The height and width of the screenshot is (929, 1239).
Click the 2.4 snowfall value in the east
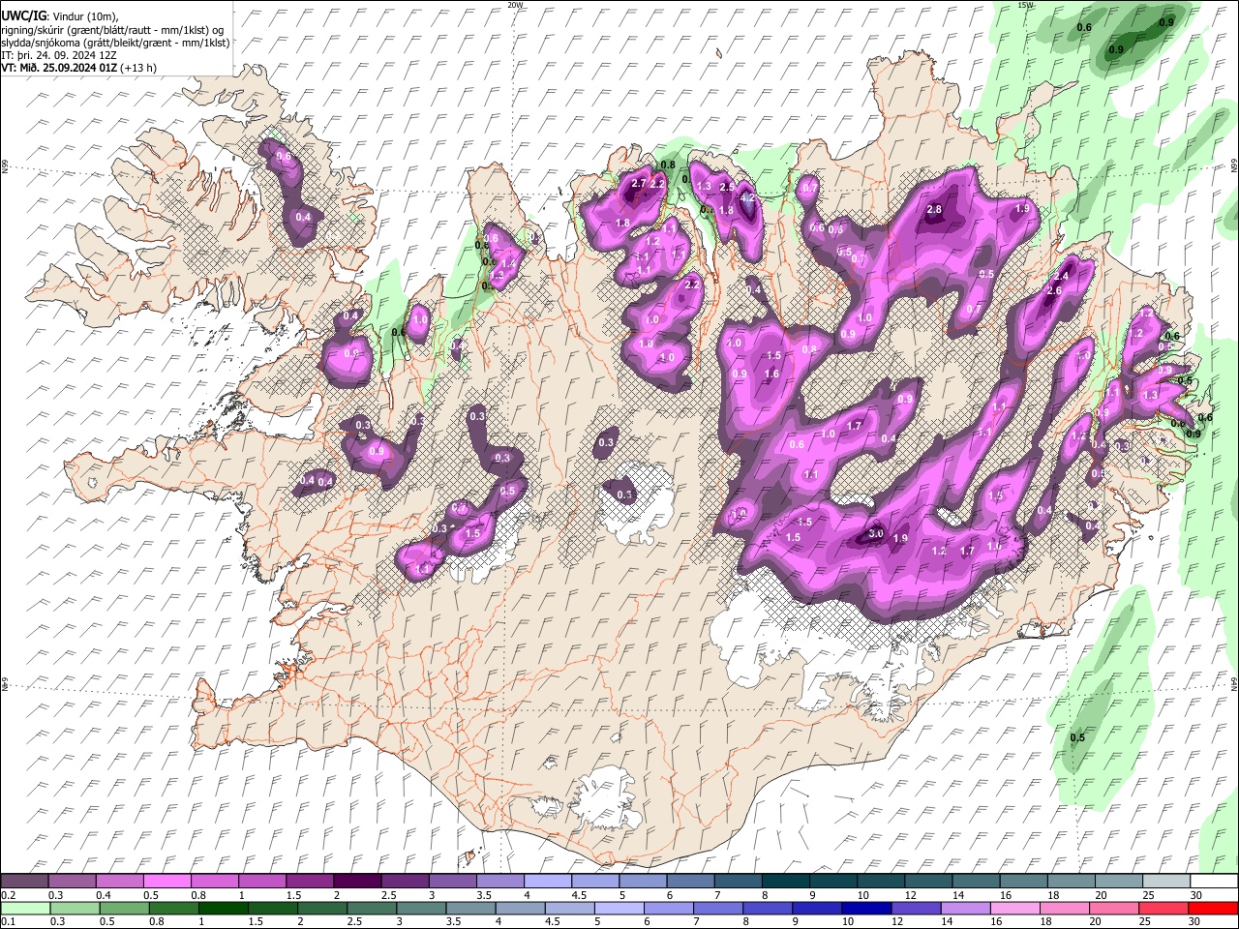pos(1060,277)
